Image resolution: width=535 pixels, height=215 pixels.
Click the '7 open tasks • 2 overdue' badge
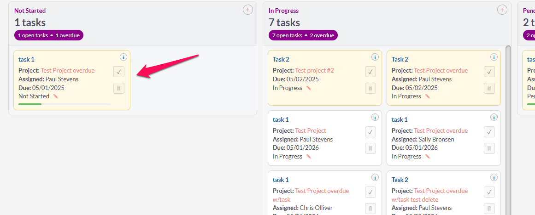[x=303, y=35]
